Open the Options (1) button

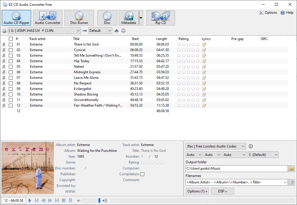click(197, 191)
